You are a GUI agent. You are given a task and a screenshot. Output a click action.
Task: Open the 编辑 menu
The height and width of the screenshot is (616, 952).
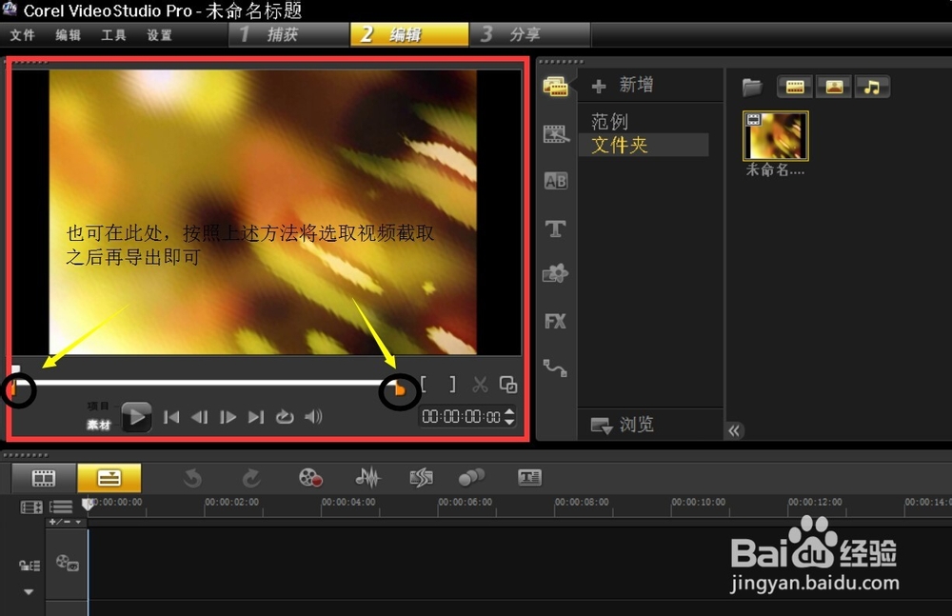(68, 35)
